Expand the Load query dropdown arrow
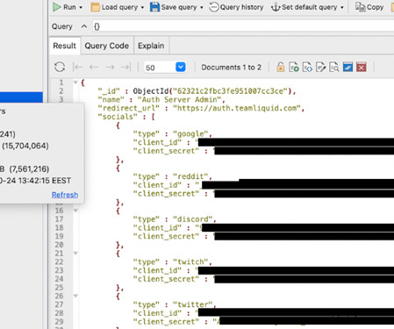The height and width of the screenshot is (329, 394). [142, 7]
